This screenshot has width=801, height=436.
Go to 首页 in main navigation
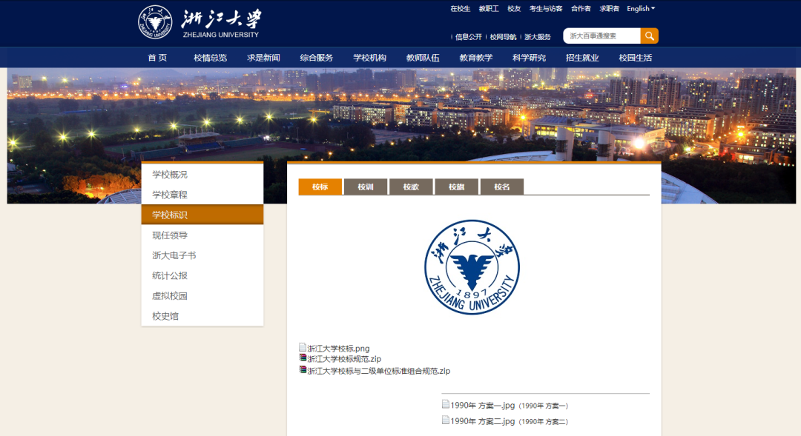point(157,58)
